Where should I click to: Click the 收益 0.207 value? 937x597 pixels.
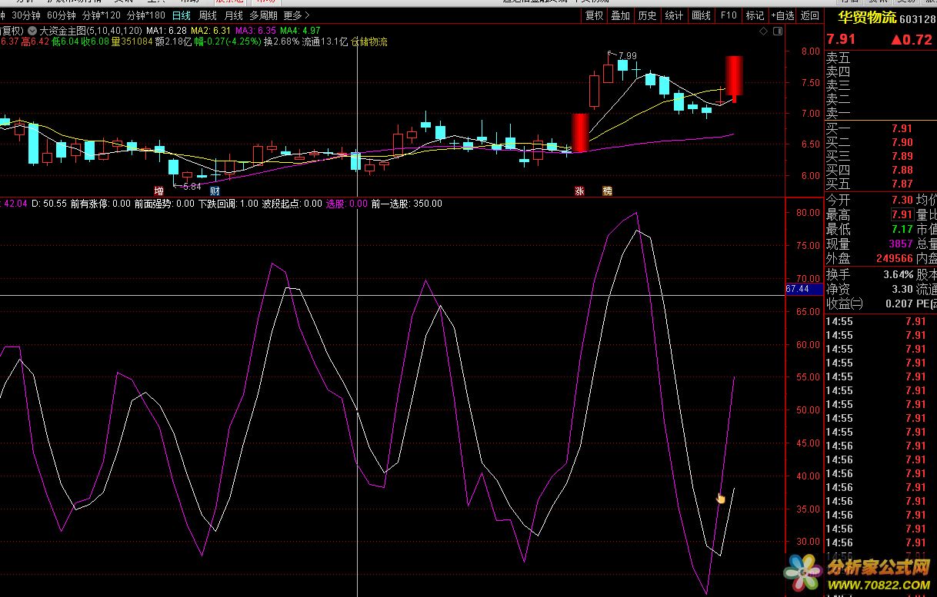pyautogui.click(x=899, y=303)
